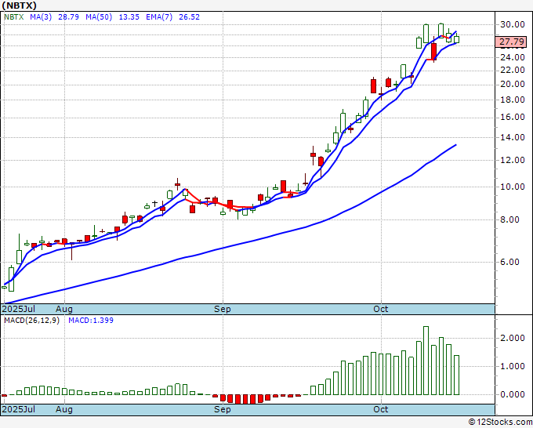The image size is (533, 428).
Task: Click the MA(50) line's right end
Action: [455, 145]
